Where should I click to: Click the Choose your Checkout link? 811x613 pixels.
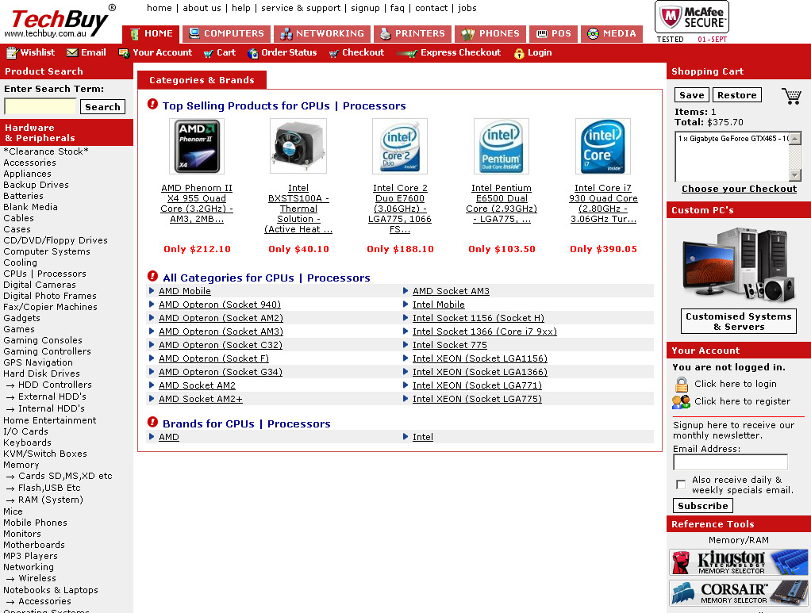coord(739,190)
